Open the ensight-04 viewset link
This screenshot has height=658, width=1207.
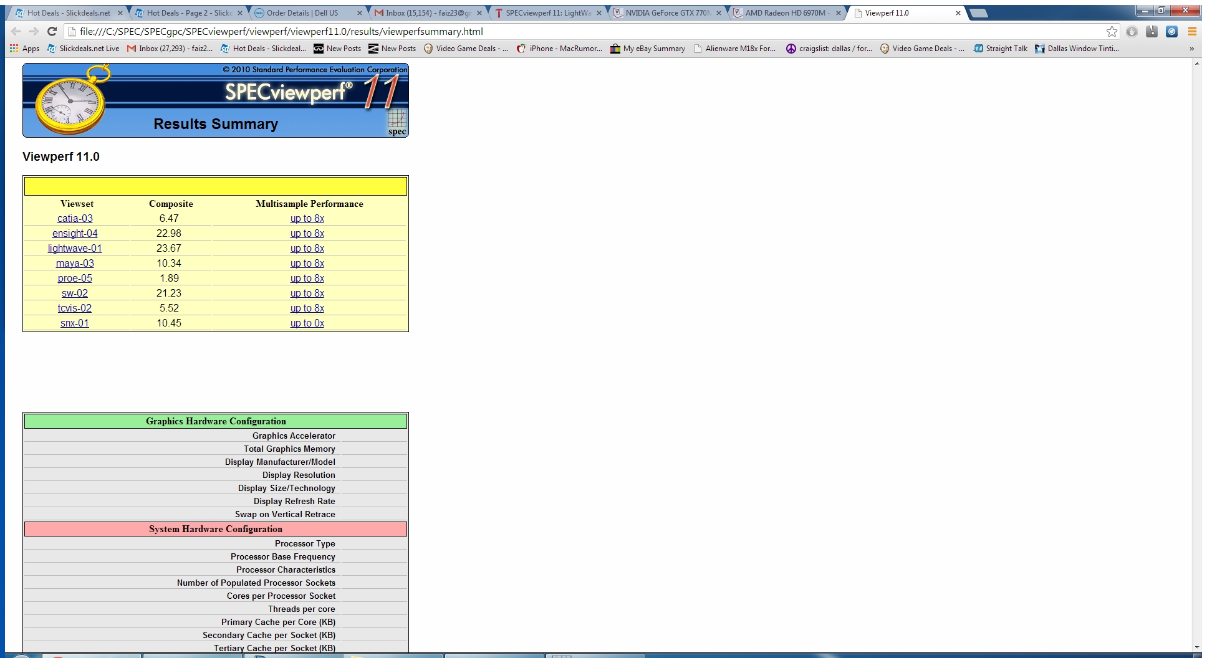(75, 234)
